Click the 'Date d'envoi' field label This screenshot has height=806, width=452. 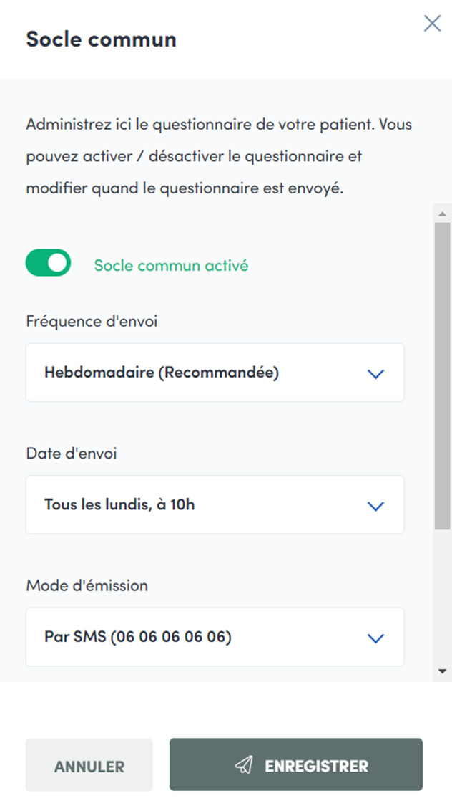pyautogui.click(x=72, y=453)
